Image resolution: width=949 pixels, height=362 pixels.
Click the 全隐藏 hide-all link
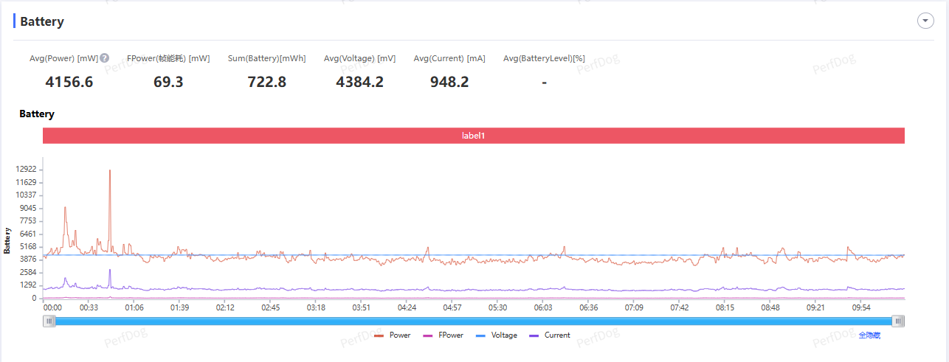coord(869,335)
